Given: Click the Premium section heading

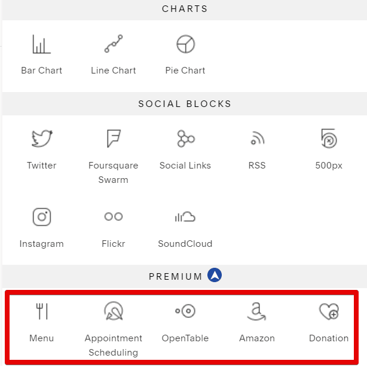Looking at the screenshot, I should click(176, 276).
